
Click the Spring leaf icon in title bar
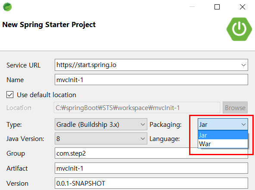7,7
